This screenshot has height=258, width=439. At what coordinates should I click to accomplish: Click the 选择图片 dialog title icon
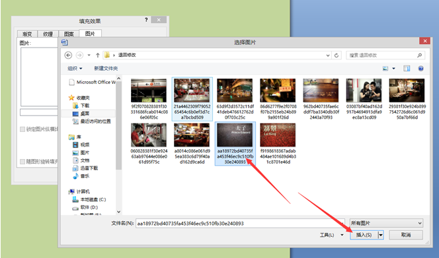[65, 42]
